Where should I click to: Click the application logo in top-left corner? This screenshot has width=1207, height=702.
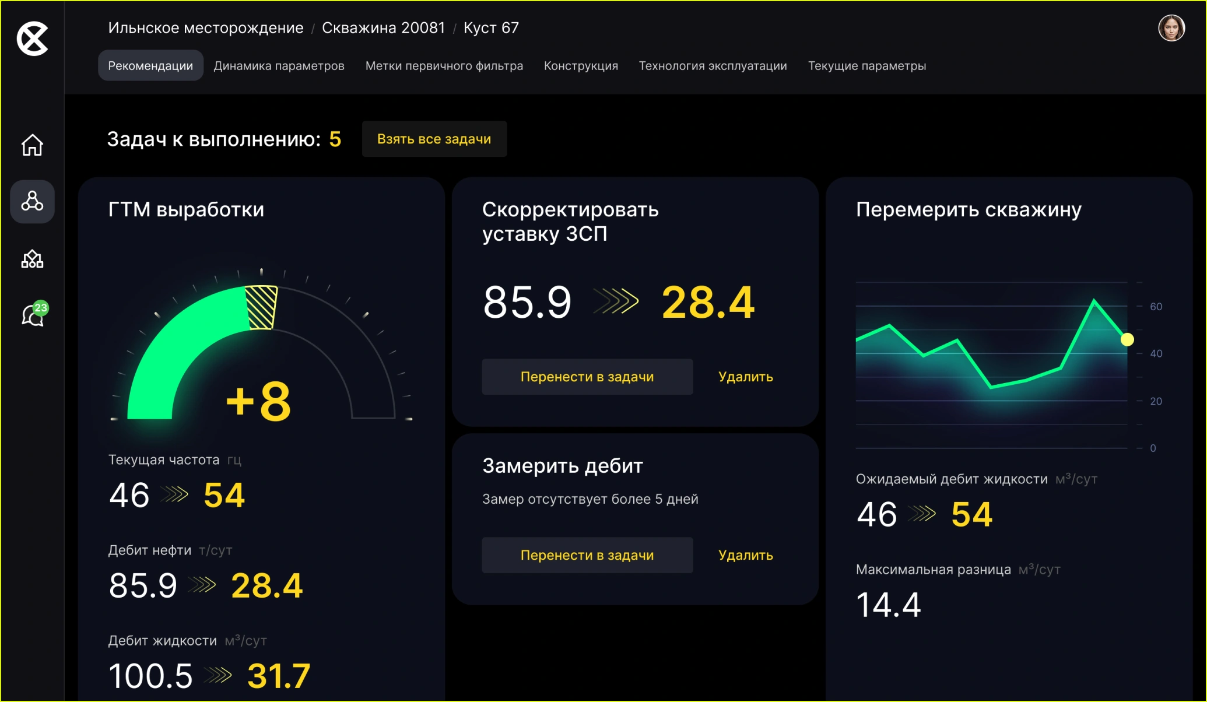pos(33,39)
